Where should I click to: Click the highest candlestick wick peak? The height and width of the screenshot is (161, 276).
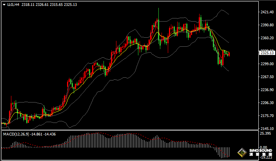[159, 8]
